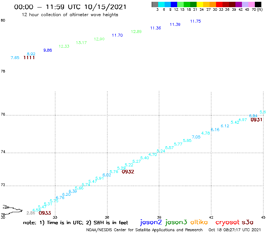Click the 4.78 reading
266x233 pixels.
tap(206, 133)
